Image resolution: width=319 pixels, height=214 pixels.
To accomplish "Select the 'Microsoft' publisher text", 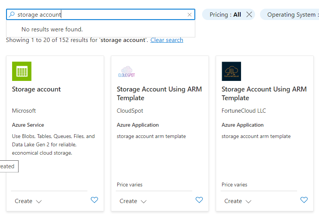I will [24, 111].
